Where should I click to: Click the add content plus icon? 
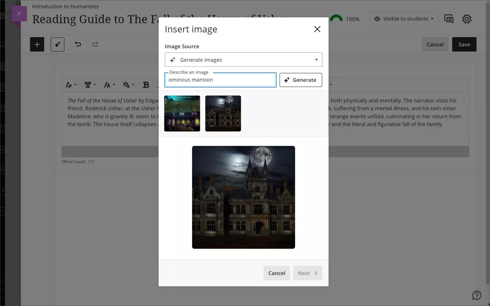click(x=37, y=44)
